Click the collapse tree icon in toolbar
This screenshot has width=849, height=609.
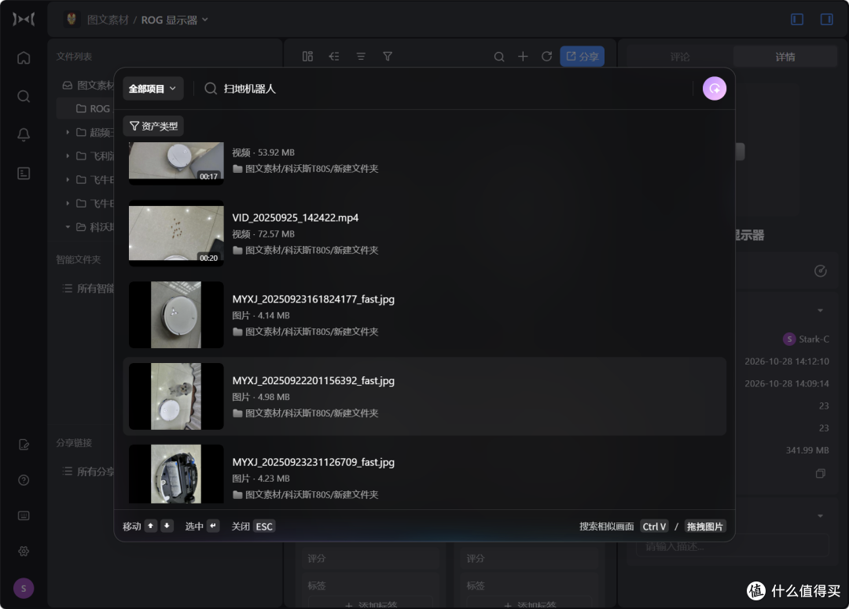[x=334, y=57]
